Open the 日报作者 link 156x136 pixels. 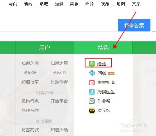[x=59, y=82]
